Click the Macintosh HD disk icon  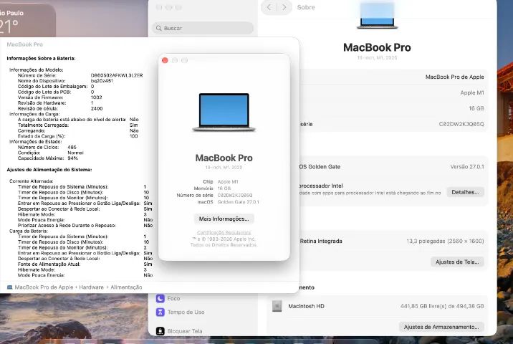[x=277, y=306]
